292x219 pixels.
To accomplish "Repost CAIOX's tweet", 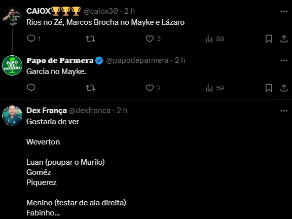I will 90,39.
